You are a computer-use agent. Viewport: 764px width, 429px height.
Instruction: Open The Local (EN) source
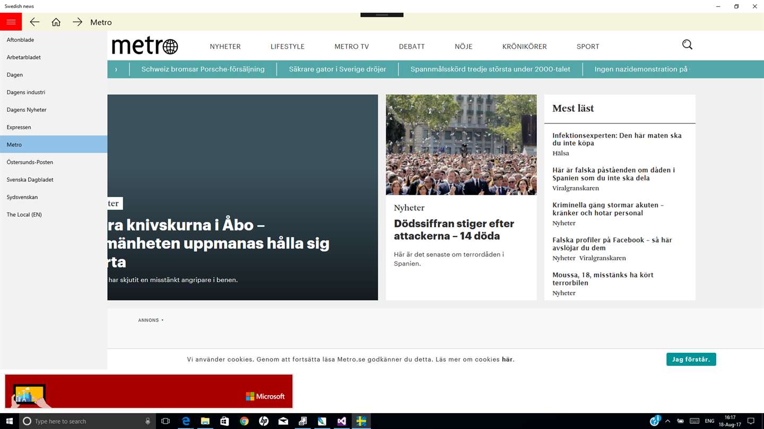(54, 215)
